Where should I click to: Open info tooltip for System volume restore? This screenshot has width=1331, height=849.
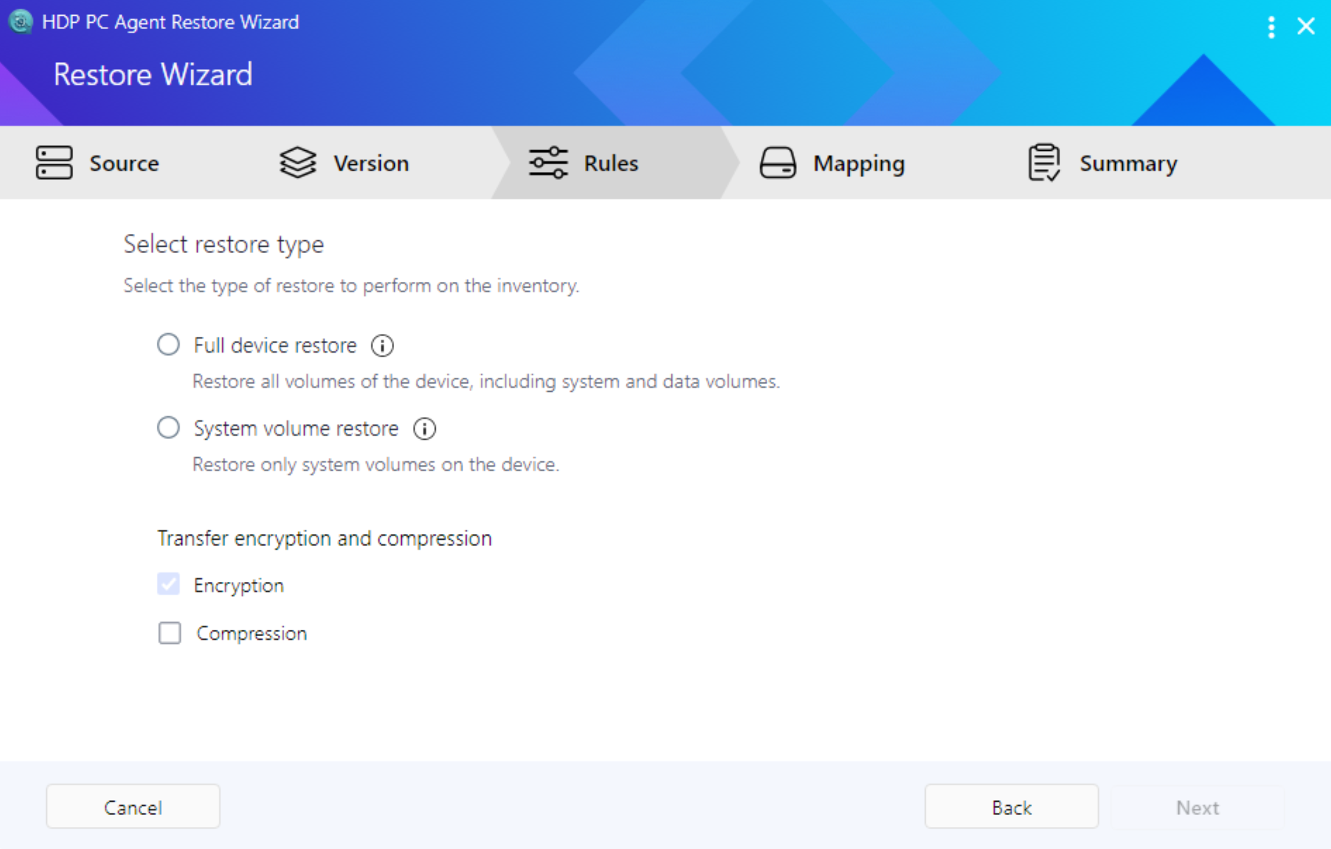coord(424,429)
